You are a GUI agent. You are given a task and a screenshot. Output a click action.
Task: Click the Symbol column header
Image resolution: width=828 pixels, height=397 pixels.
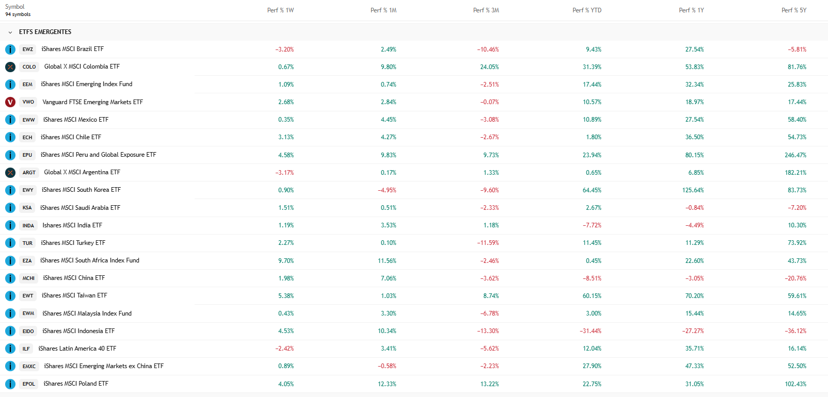pos(15,7)
